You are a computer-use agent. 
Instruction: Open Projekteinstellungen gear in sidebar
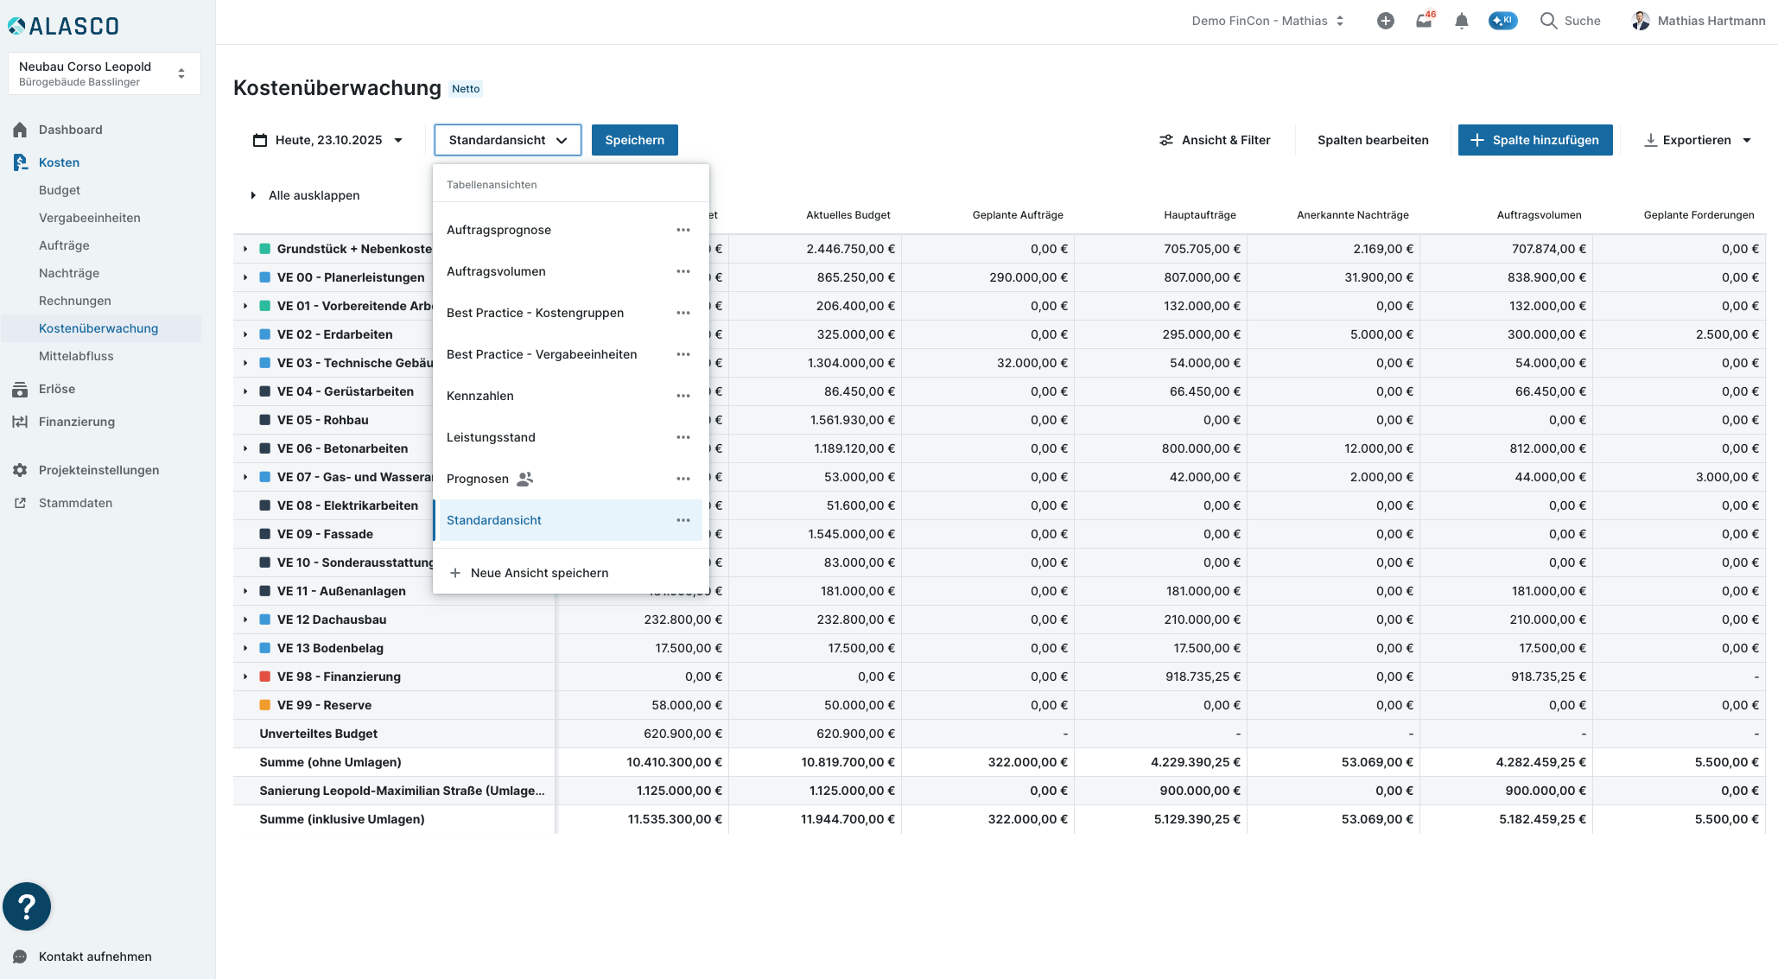(20, 470)
